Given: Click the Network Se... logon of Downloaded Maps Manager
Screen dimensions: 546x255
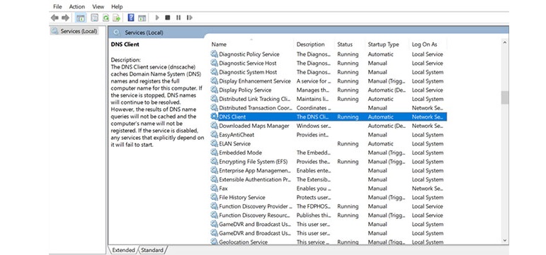Looking at the screenshot, I should pyautogui.click(x=428, y=126).
